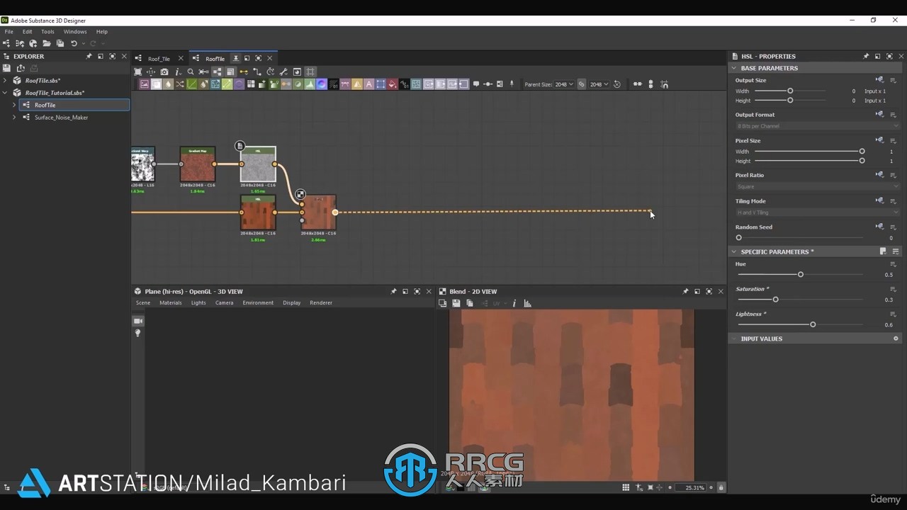Open histogram in the 2D view toolbar

528,303
